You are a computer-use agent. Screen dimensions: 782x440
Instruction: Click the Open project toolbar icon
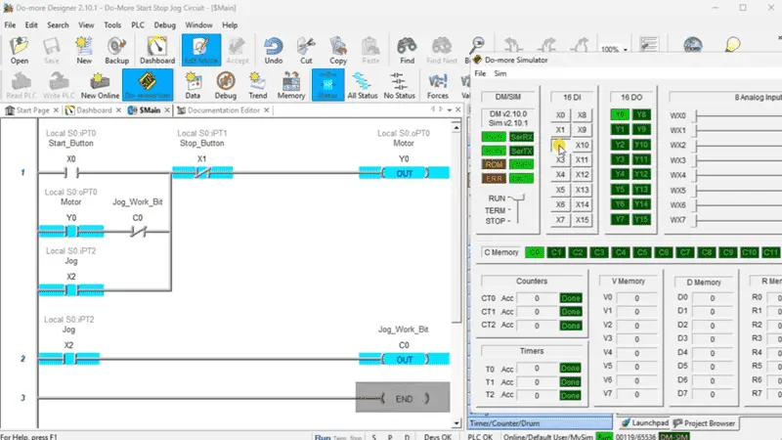(19, 51)
